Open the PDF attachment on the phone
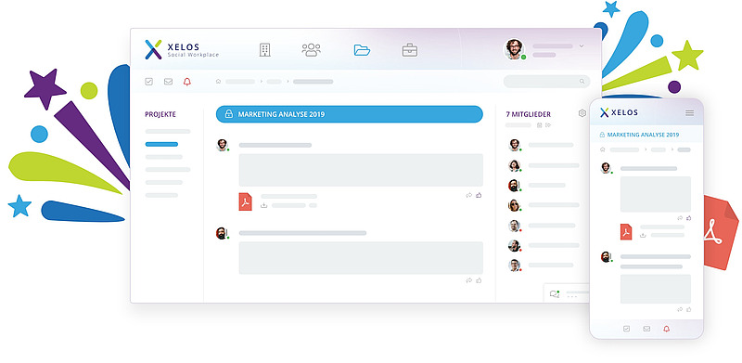Image resolution: width=742 pixels, height=363 pixels. point(626,231)
